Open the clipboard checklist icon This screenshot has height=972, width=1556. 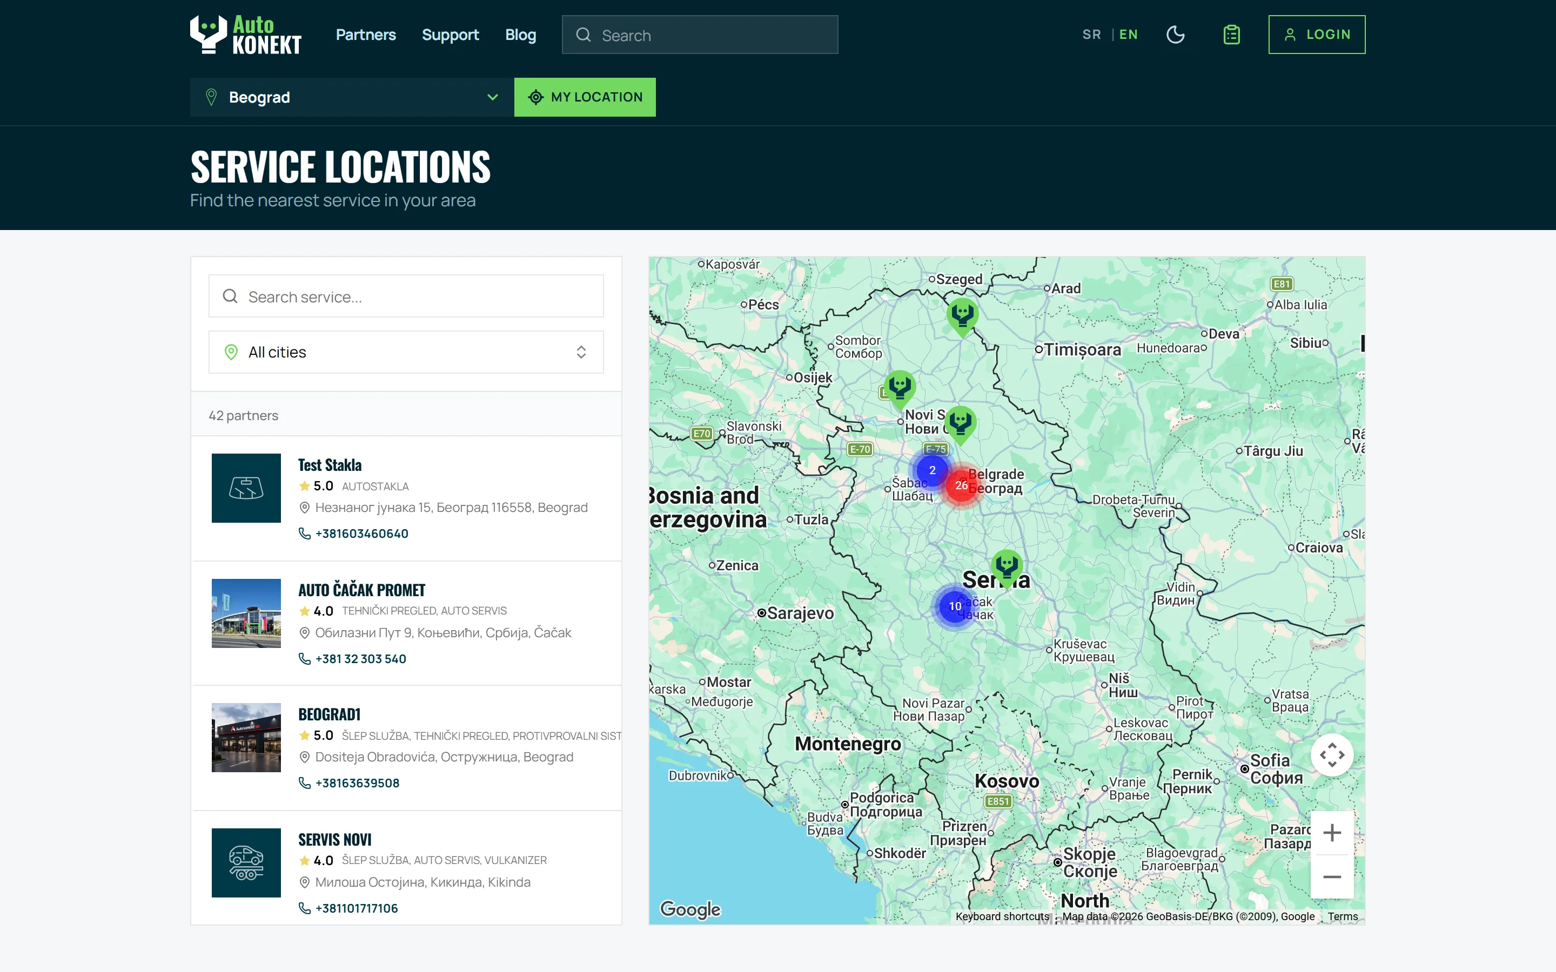[1231, 35]
